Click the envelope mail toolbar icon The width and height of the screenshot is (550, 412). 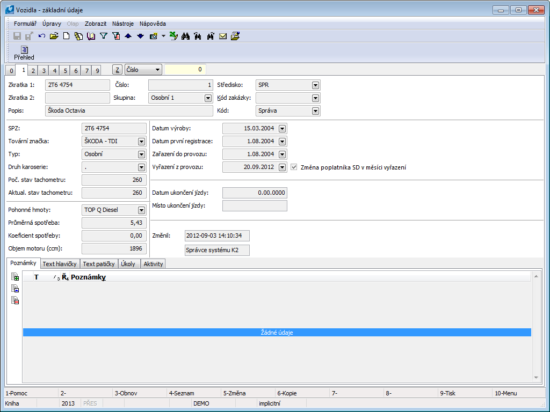pyautogui.click(x=223, y=36)
